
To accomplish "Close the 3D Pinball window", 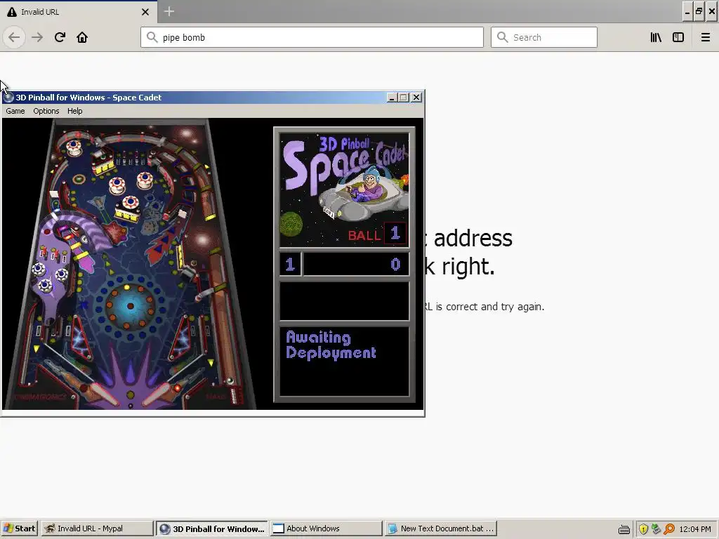I will tap(416, 97).
